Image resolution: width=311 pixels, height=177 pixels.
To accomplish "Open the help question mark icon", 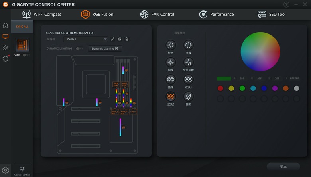I will pyautogui.click(x=286, y=4).
